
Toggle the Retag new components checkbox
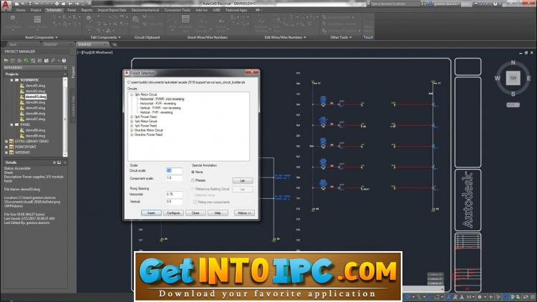(x=195, y=202)
